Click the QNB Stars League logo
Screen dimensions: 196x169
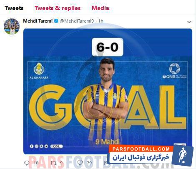[174, 71]
